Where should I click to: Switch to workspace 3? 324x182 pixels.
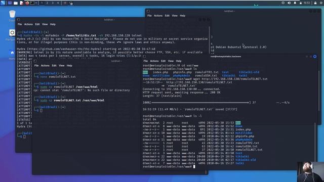pos(53,3)
